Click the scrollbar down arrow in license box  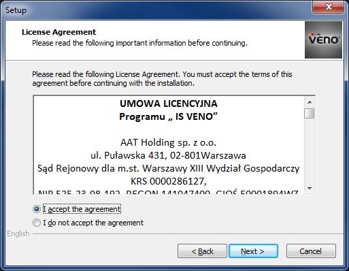click(x=310, y=189)
